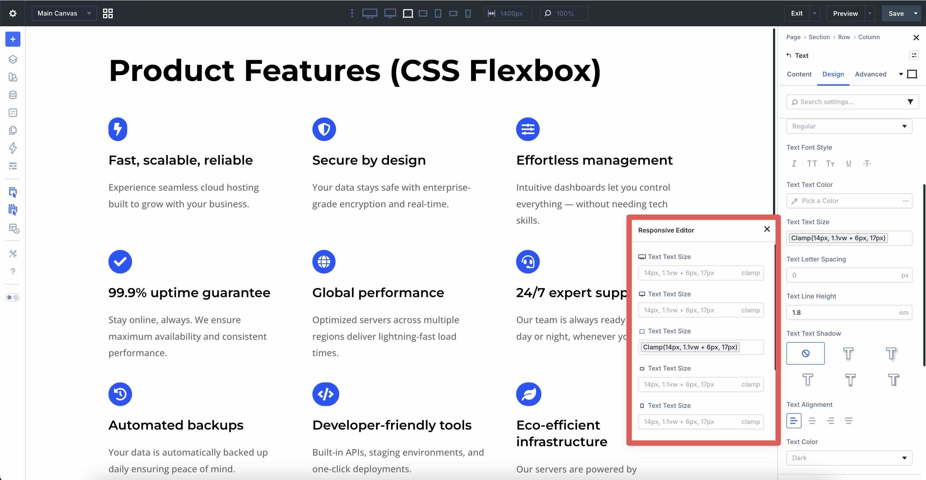926x480 pixels.
Task: Open the Layers panel icon in sidebar
Action: point(13,59)
